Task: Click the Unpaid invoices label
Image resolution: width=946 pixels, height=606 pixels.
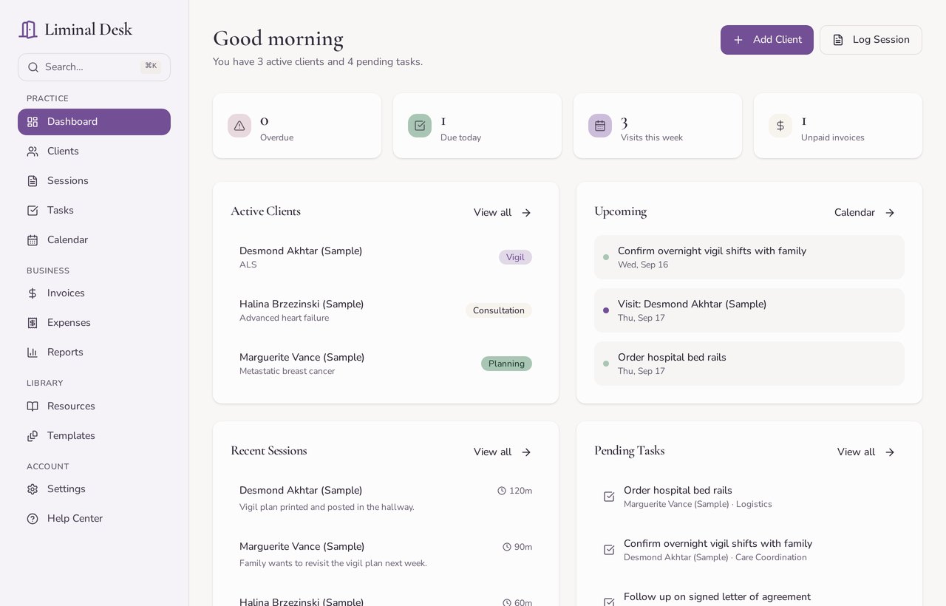Action: coord(833,137)
